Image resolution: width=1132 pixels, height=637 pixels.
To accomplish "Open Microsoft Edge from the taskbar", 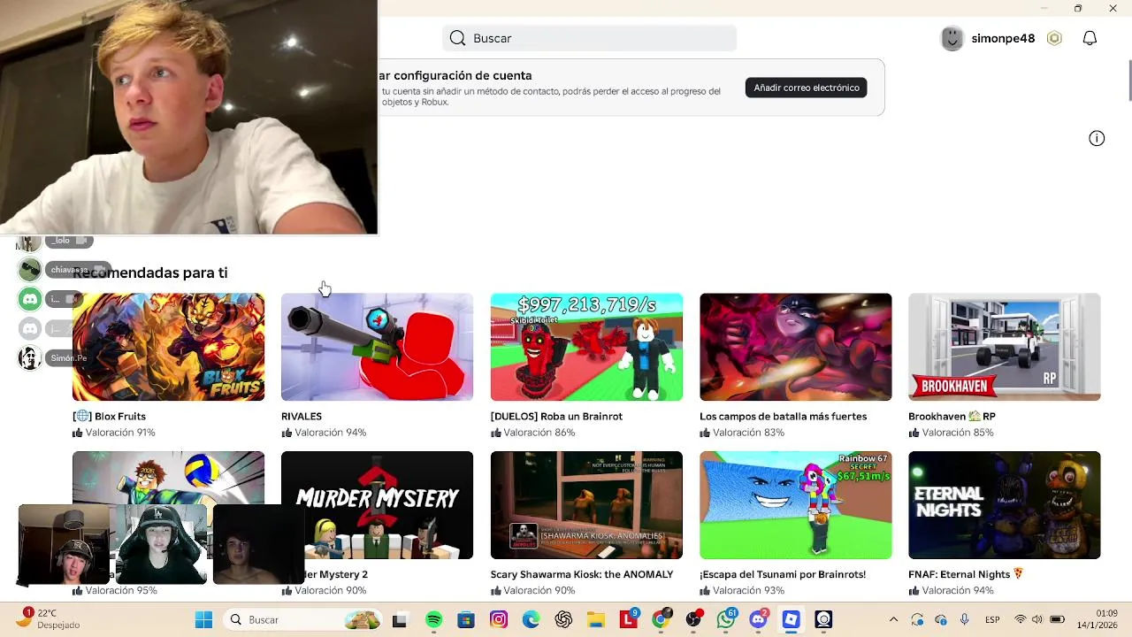I will (x=531, y=619).
